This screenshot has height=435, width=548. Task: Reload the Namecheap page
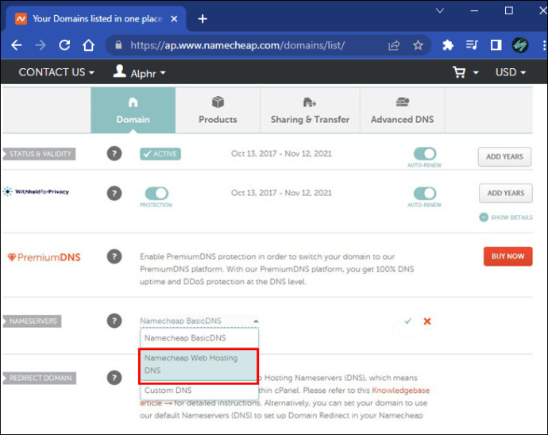coord(64,45)
